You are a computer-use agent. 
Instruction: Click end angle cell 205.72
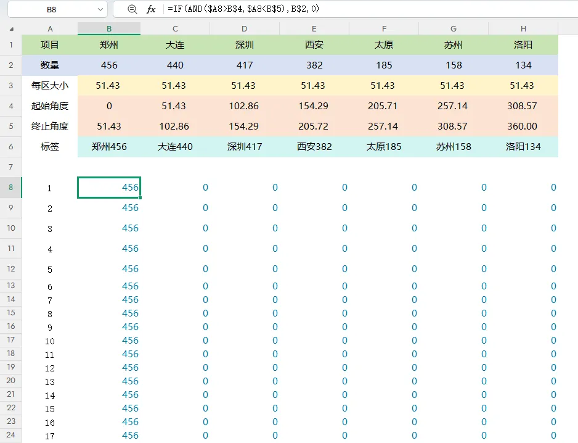314,126
